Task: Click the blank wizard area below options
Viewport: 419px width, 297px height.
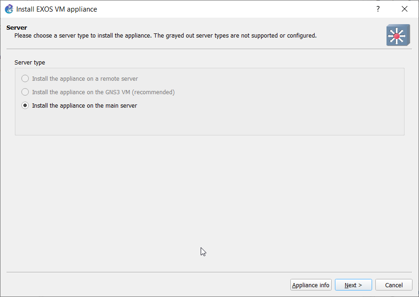Action: click(209, 200)
